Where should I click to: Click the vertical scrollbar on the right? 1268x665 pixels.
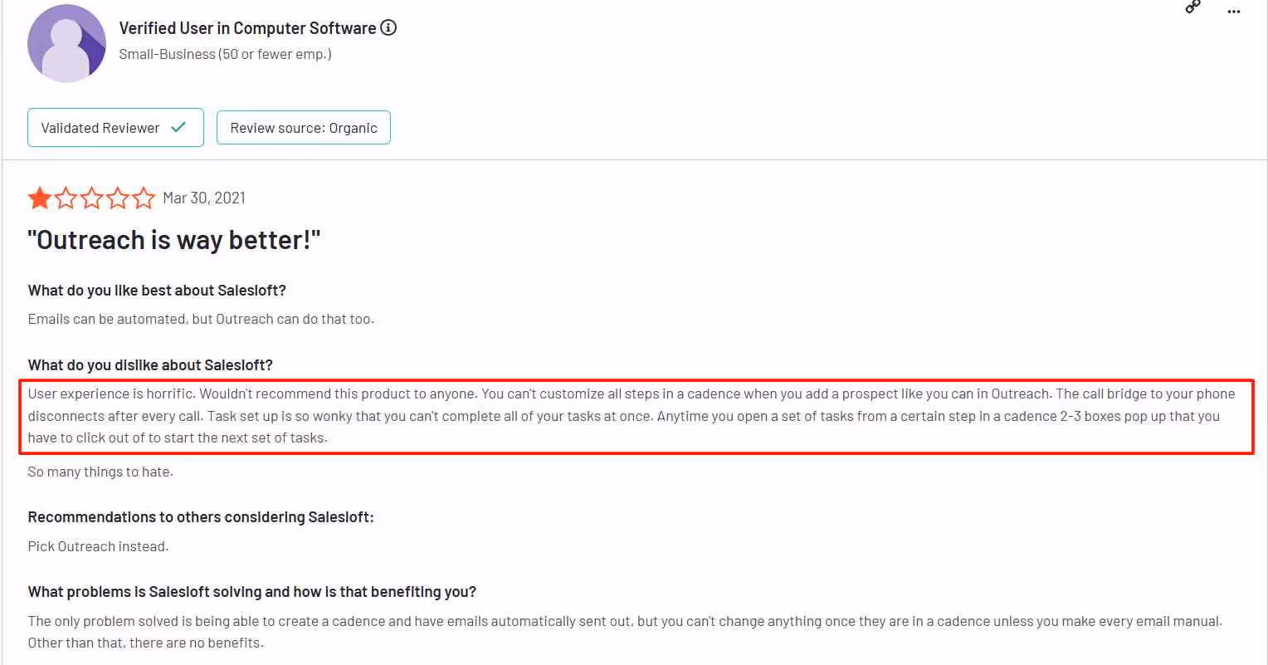click(x=1263, y=332)
